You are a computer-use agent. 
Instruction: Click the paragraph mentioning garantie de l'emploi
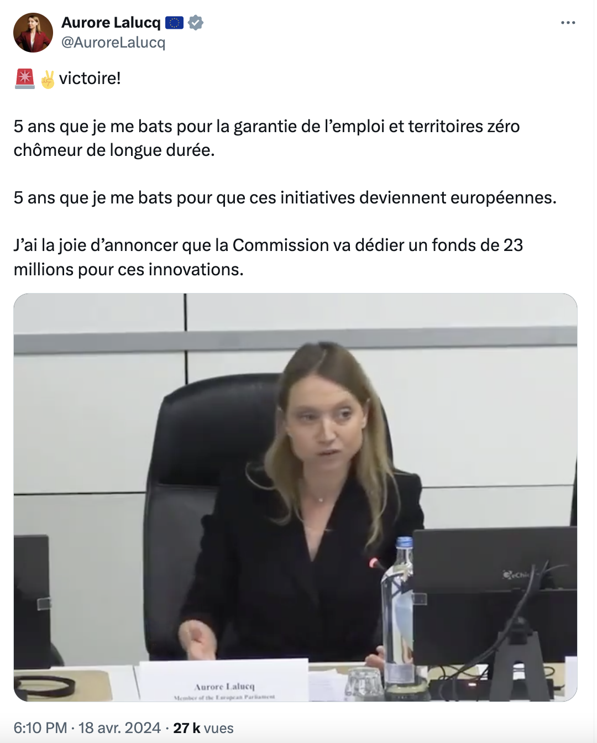[266, 138]
